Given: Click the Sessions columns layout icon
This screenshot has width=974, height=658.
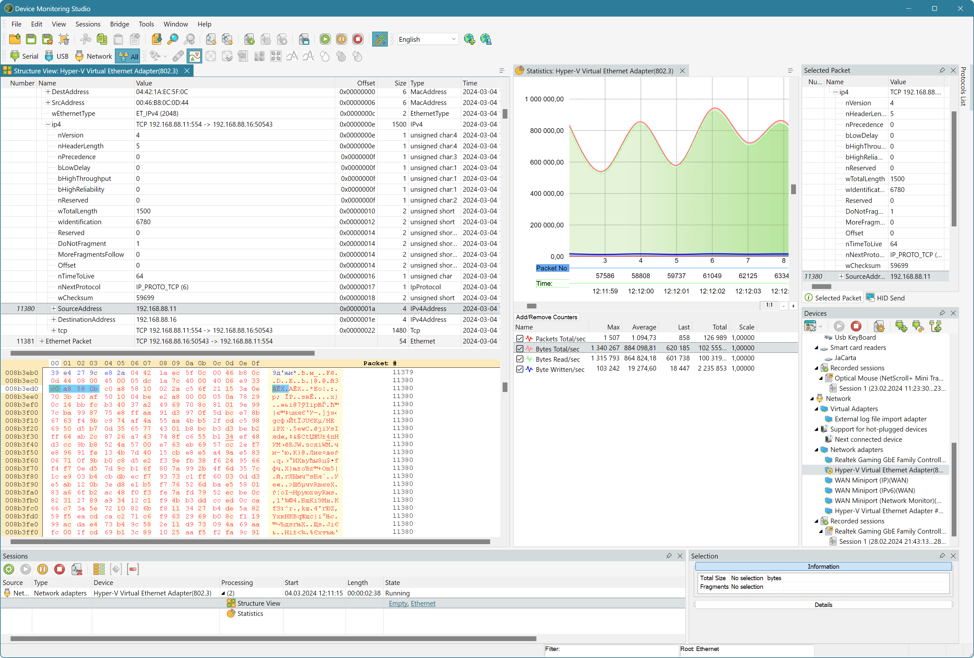Looking at the screenshot, I should pyautogui.click(x=99, y=569).
